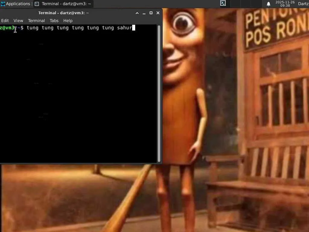The height and width of the screenshot is (232, 309).
Task: Open the Dartz user menu in panel
Action: (x=304, y=4)
